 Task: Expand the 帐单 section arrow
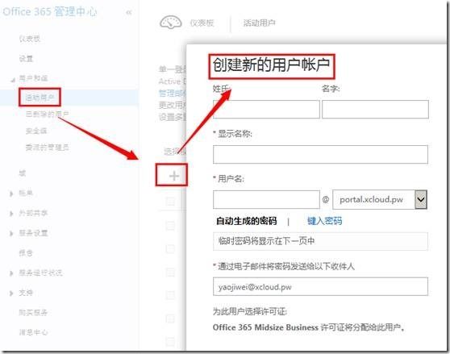(x=11, y=194)
